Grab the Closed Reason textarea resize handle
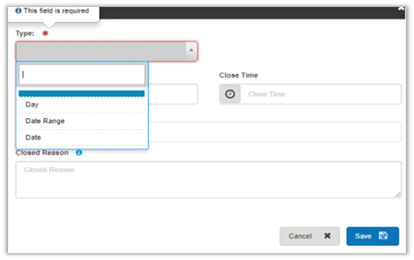The width and height of the screenshot is (414, 260). 398,195
